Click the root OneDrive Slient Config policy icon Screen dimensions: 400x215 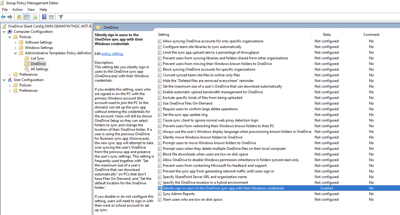click(4, 26)
